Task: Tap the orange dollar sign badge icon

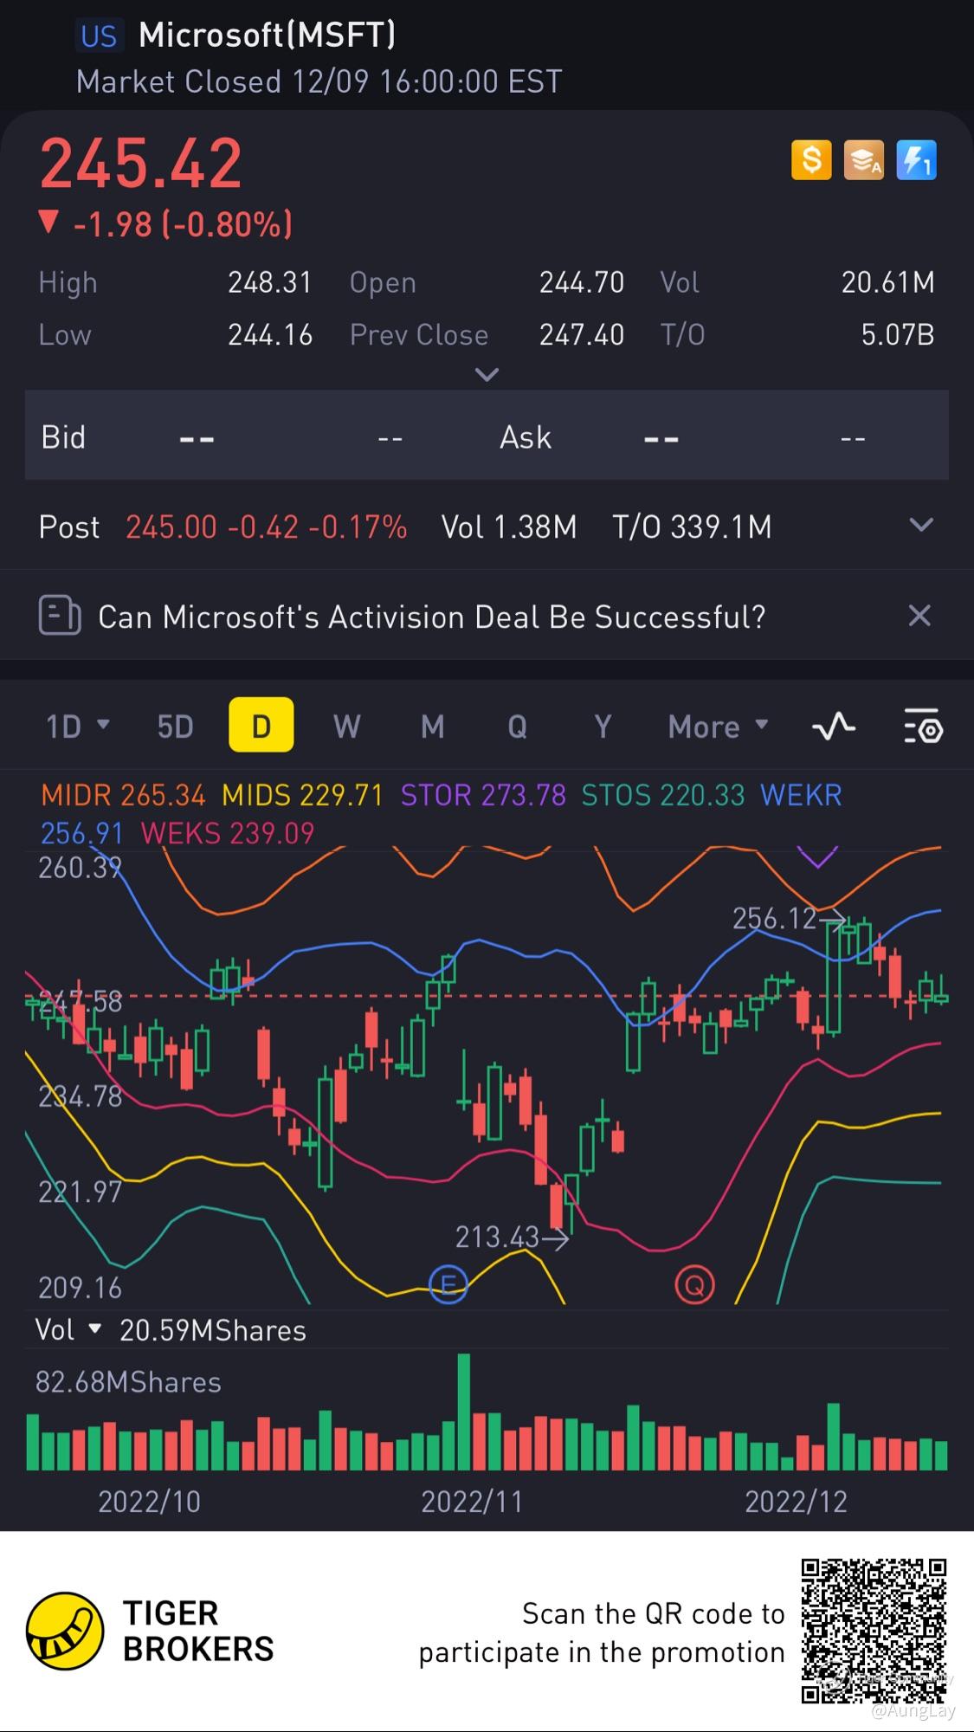Action: tap(811, 160)
